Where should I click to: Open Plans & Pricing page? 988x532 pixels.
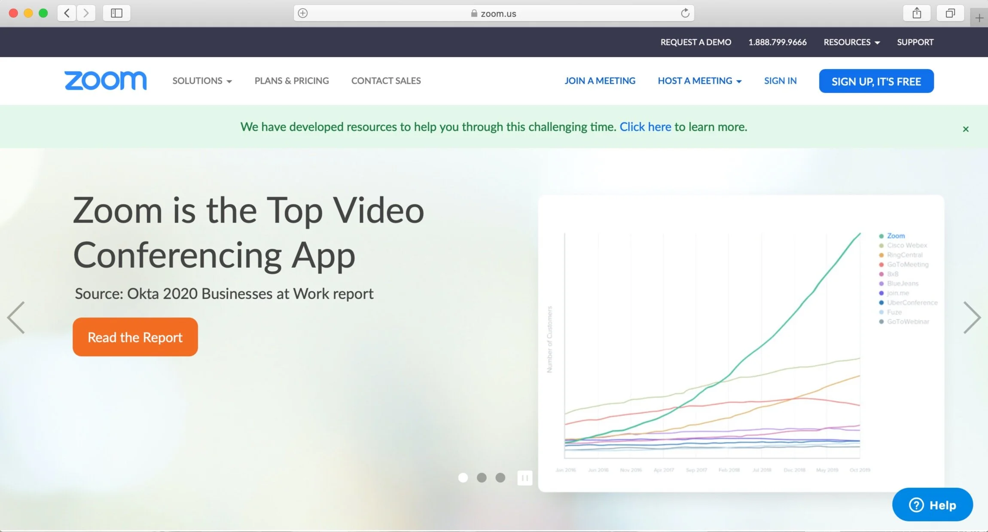[292, 81]
